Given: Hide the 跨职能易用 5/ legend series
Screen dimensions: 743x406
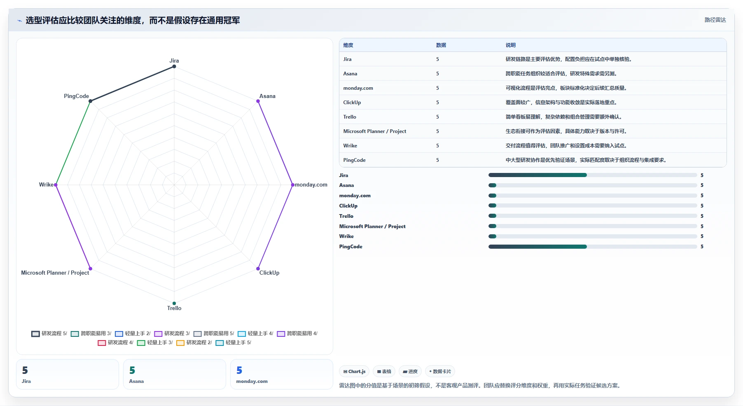Looking at the screenshot, I should tap(214, 334).
